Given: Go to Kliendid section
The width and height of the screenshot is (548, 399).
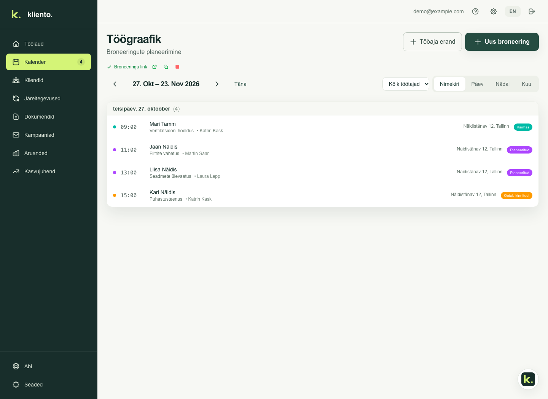Looking at the screenshot, I should click(48, 80).
